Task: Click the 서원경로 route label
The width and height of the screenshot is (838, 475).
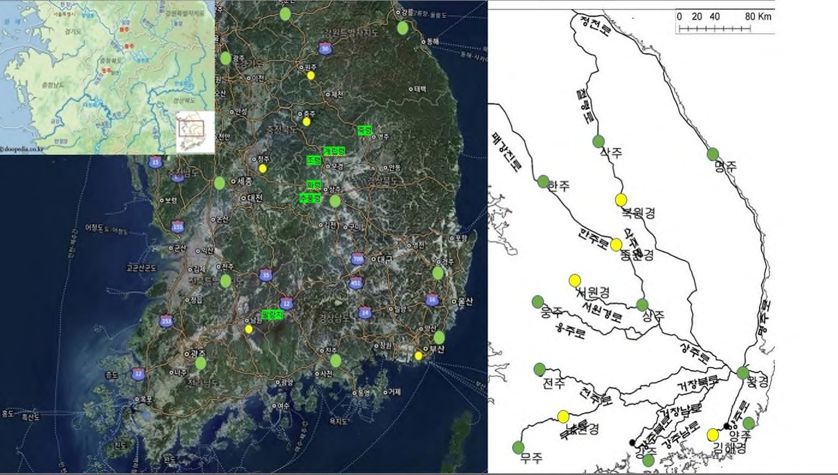Action: pos(602,311)
